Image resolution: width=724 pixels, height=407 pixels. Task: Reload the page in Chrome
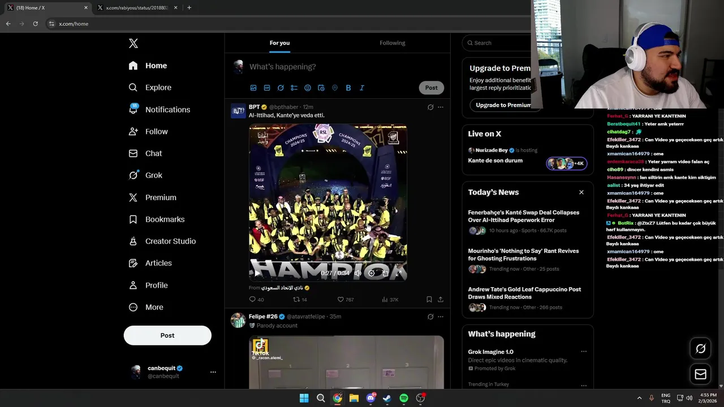(x=35, y=24)
